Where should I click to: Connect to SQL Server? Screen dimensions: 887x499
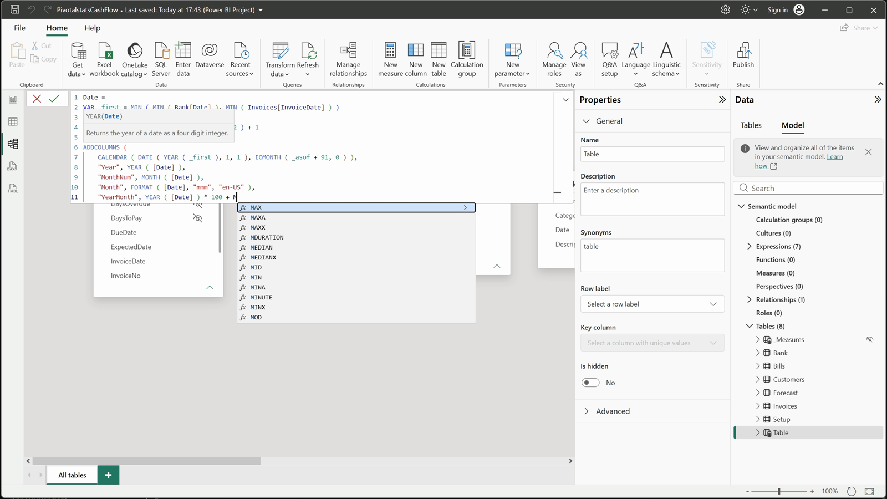click(161, 59)
